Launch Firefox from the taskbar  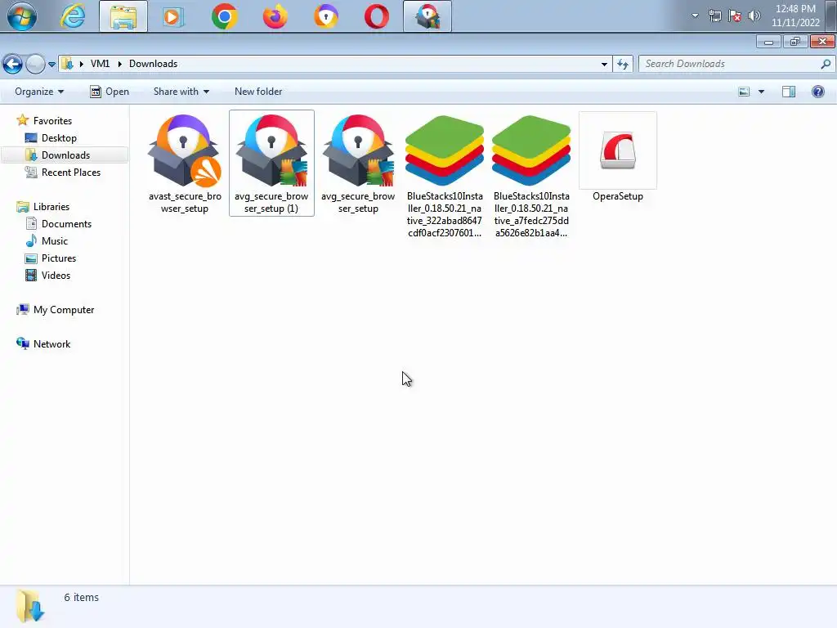pos(275,16)
